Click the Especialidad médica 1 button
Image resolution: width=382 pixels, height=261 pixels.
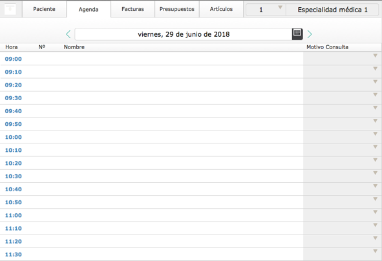coord(332,10)
